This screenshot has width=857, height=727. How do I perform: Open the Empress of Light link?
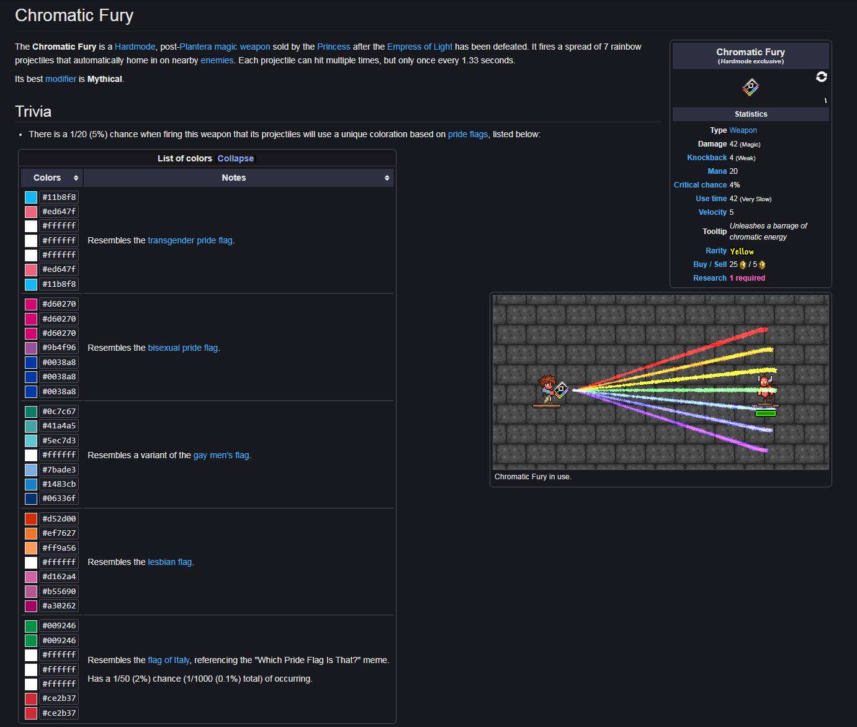click(x=420, y=47)
